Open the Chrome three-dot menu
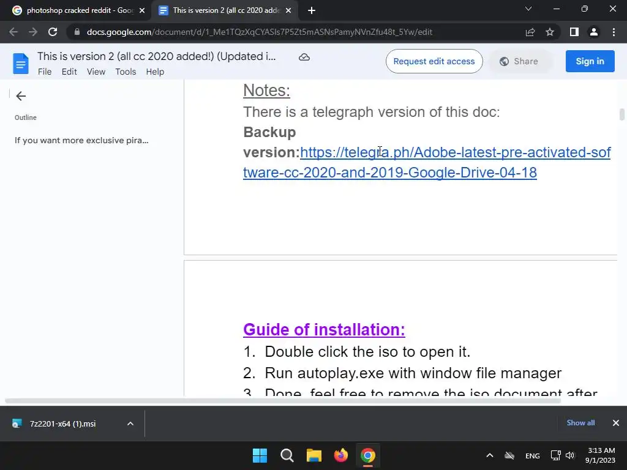 pyautogui.click(x=614, y=32)
